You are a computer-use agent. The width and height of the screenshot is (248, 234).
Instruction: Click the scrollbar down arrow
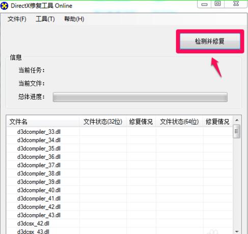pyautogui.click(x=237, y=231)
